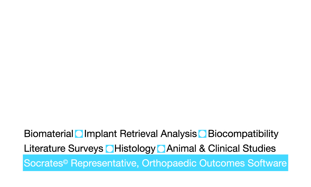Click the word Clinical
This screenshot has height=187, width=311.
[224, 148]
